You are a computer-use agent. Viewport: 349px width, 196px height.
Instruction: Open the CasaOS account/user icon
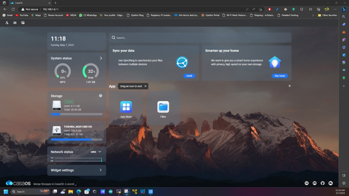(7, 23)
